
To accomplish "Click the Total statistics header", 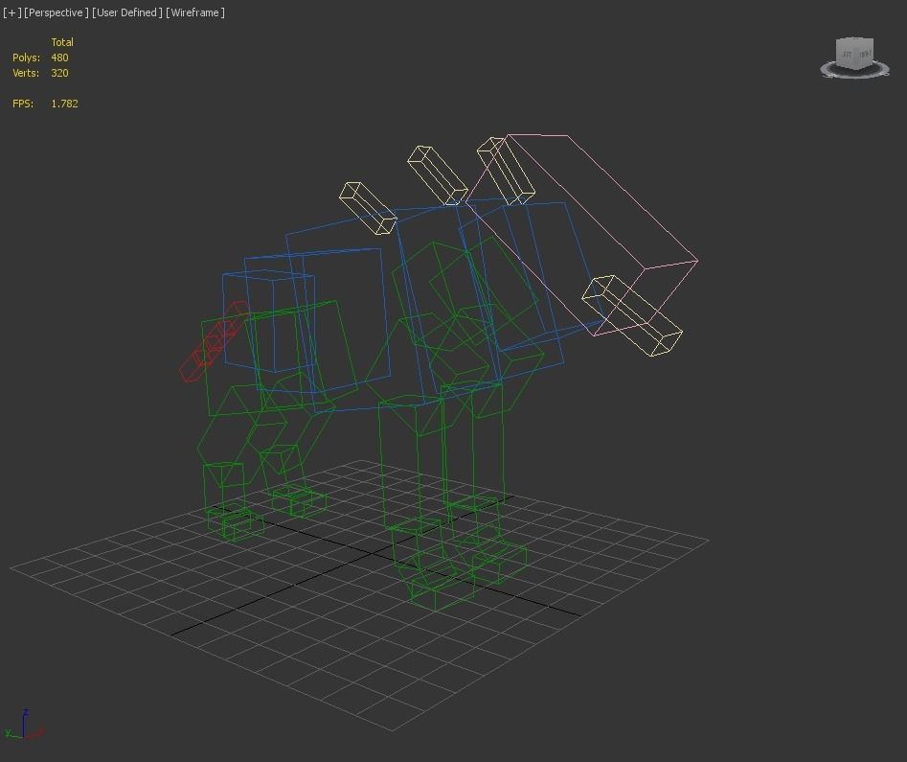I will click(62, 42).
